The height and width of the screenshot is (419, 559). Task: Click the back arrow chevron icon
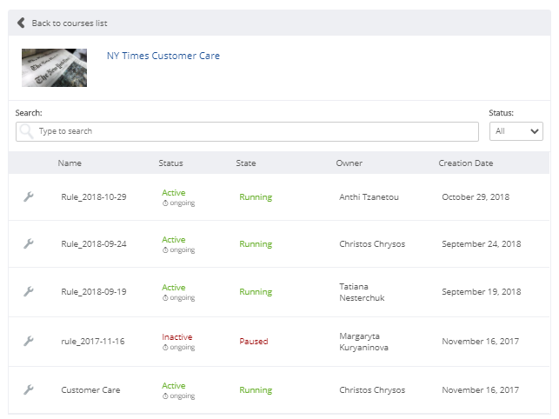pos(21,23)
